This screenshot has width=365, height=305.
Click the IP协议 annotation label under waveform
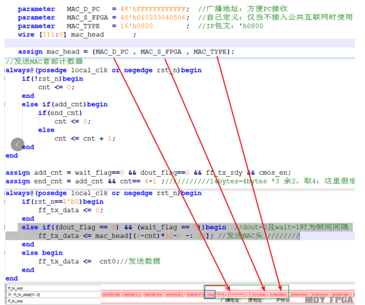[283, 300]
